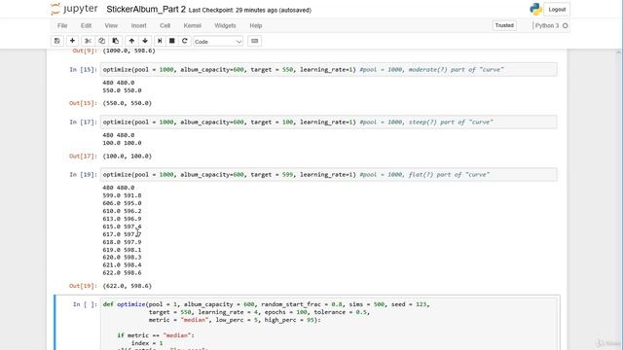Open the Insert menu
The height and width of the screenshot is (350, 623).
(138, 25)
